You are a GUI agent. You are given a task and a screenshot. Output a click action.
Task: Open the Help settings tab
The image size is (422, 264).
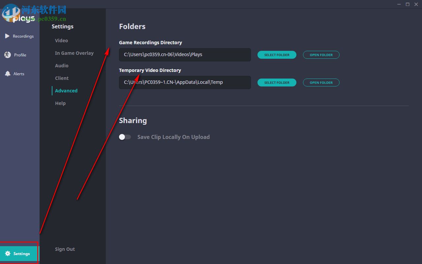tap(60, 103)
